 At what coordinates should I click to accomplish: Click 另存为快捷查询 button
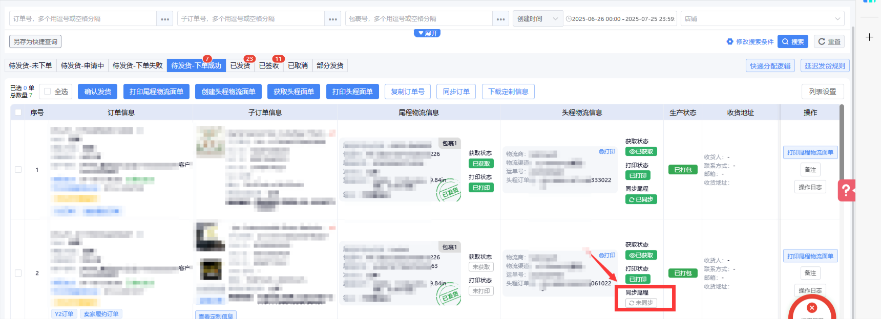(35, 41)
